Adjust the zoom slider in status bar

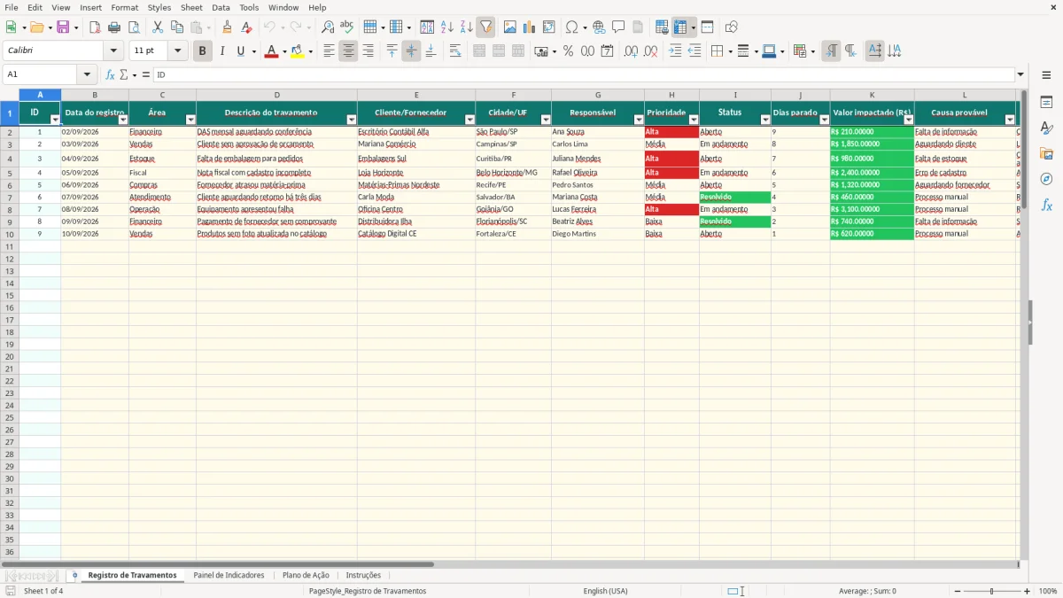pos(991,591)
